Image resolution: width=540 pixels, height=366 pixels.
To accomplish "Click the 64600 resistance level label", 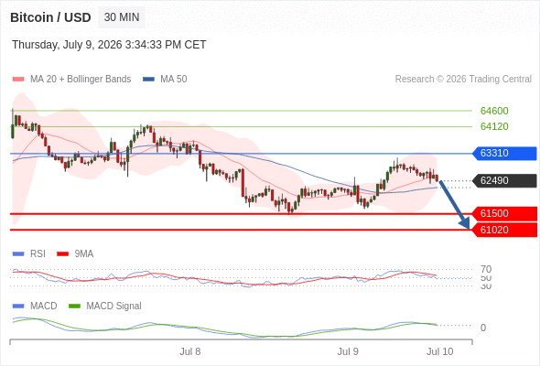I will tap(494, 111).
